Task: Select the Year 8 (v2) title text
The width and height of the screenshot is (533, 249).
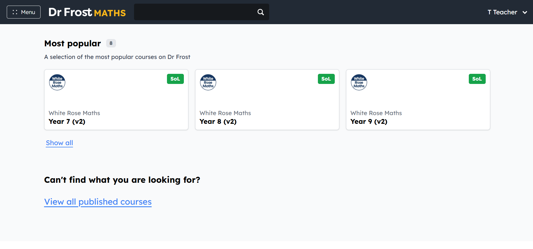Action: point(218,122)
